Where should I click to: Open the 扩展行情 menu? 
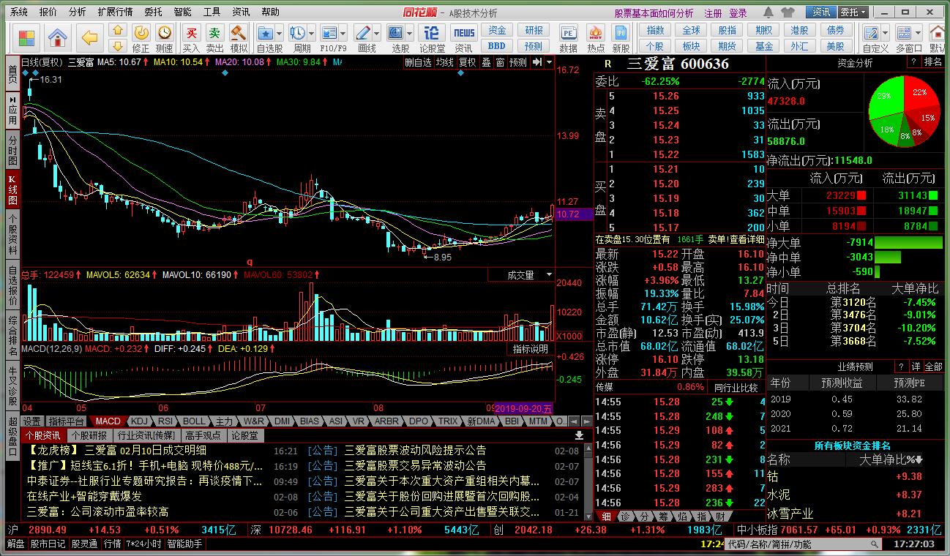pyautogui.click(x=115, y=12)
